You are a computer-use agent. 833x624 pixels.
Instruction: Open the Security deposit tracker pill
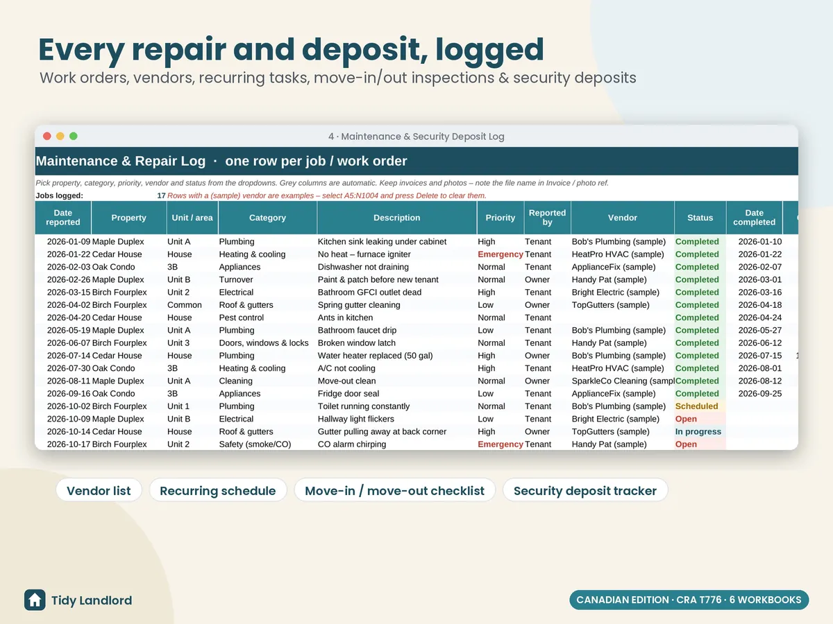585,491
